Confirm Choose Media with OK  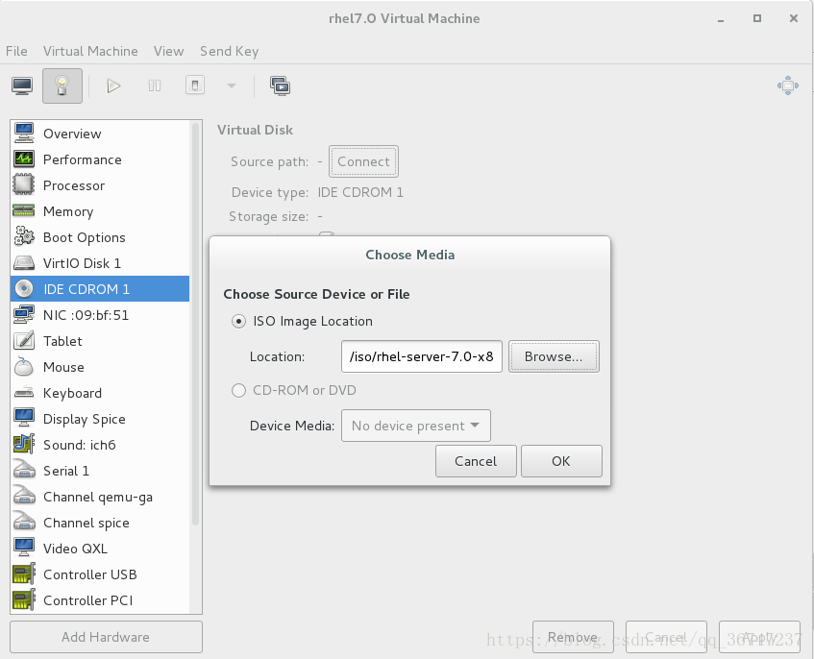(x=561, y=461)
